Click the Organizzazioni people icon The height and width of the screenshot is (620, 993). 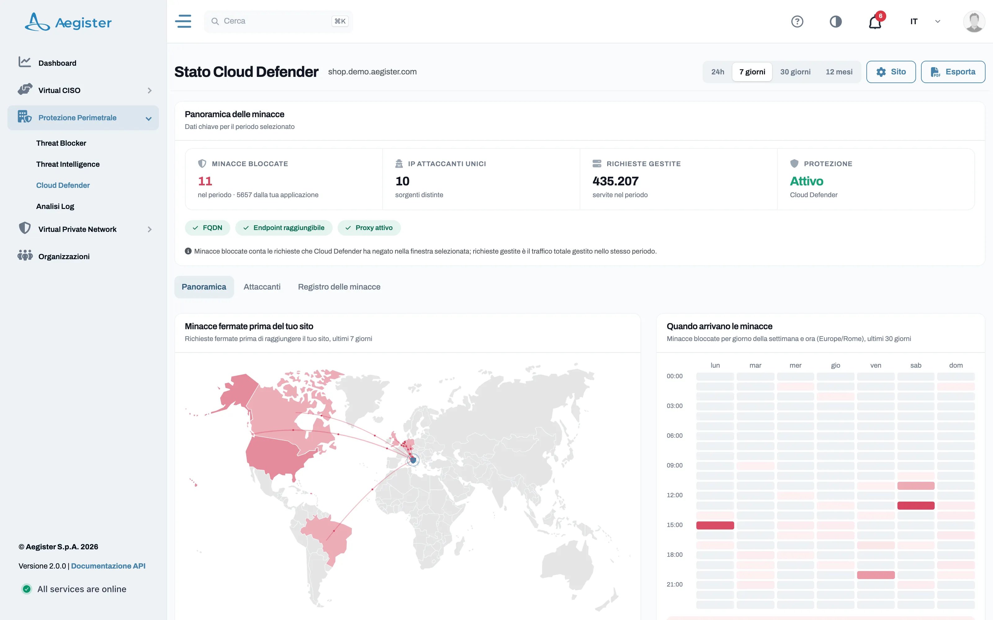click(25, 255)
